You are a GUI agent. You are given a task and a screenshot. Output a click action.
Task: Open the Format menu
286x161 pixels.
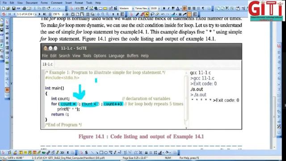pos(79,3)
